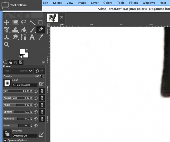Open the Colors menu
This screenshot has height=142, width=170.
(x=108, y=3)
